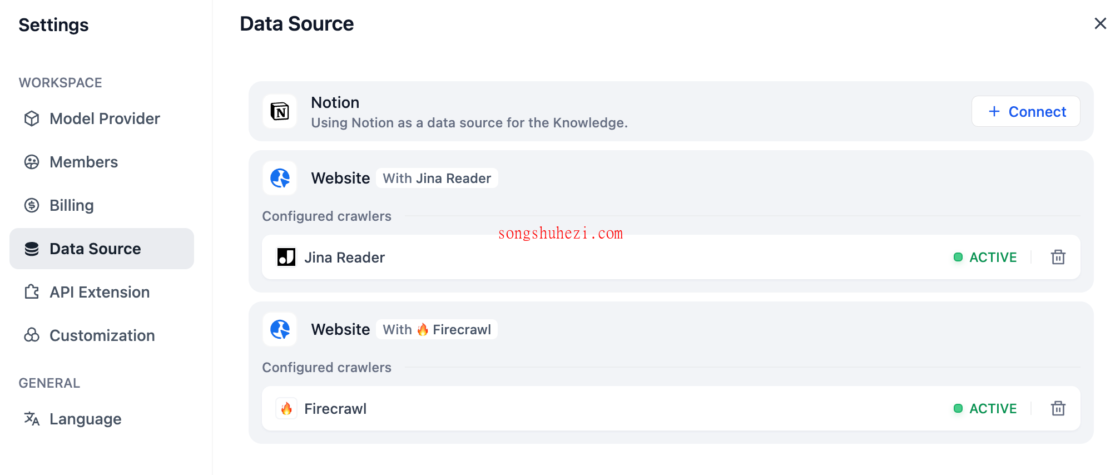Click the API Extension puzzle icon
This screenshot has height=475, width=1120.
(x=32, y=292)
